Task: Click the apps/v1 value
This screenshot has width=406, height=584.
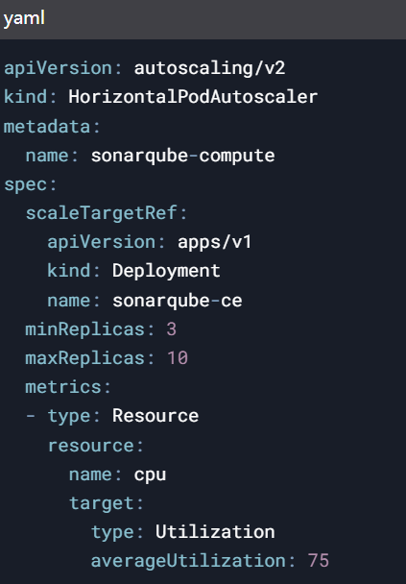Action: coord(215,242)
